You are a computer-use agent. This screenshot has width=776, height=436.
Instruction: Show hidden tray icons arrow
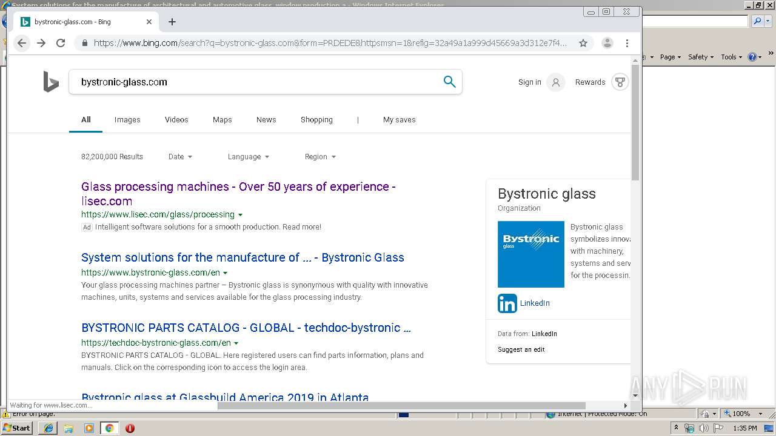(676, 428)
